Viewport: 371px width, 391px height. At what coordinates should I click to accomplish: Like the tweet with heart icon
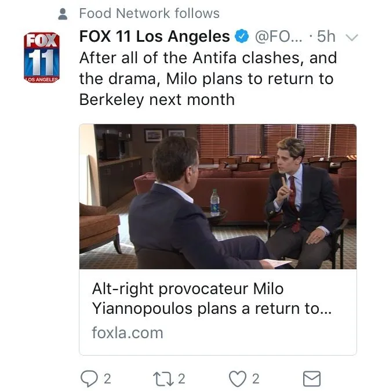tap(238, 379)
